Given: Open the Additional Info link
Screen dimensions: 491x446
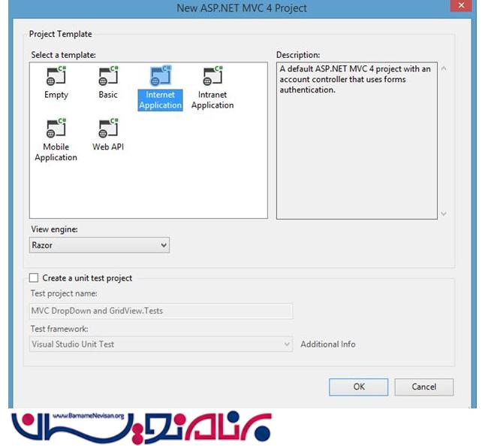Looking at the screenshot, I should click(328, 344).
